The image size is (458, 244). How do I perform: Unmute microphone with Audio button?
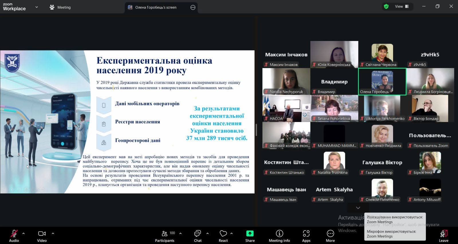coord(14,236)
